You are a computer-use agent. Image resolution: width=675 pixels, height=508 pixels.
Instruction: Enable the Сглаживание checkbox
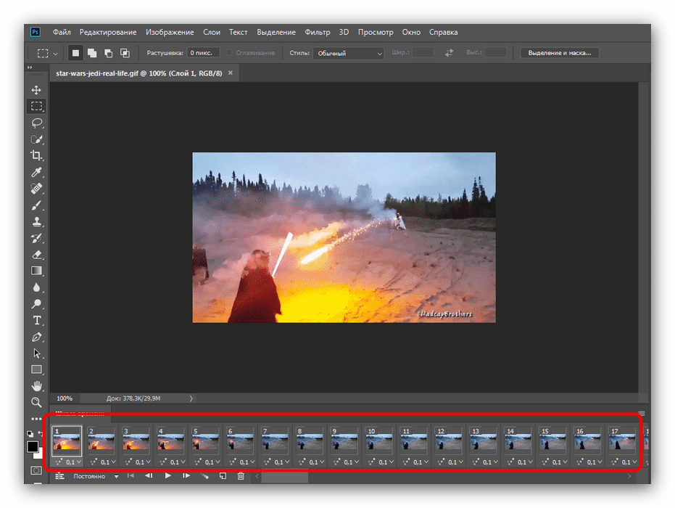click(x=230, y=53)
